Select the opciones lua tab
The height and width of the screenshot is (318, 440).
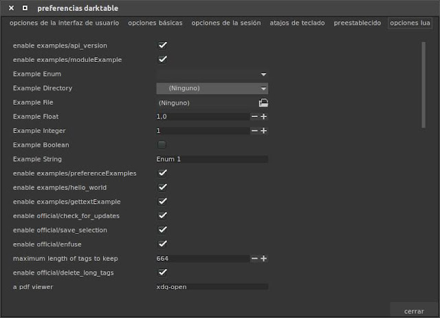coord(410,23)
